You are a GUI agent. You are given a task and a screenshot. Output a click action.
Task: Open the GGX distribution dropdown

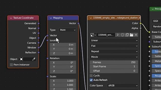tap(156, 21)
